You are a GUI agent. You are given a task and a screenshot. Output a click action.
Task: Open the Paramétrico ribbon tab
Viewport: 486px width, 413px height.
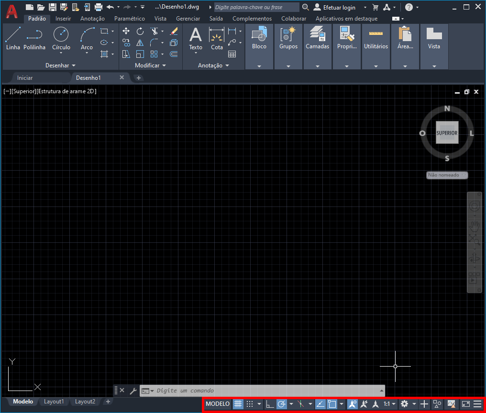(x=130, y=19)
